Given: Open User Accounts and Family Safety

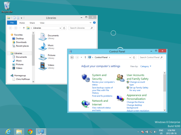Looking at the screenshot, I should (138, 77).
